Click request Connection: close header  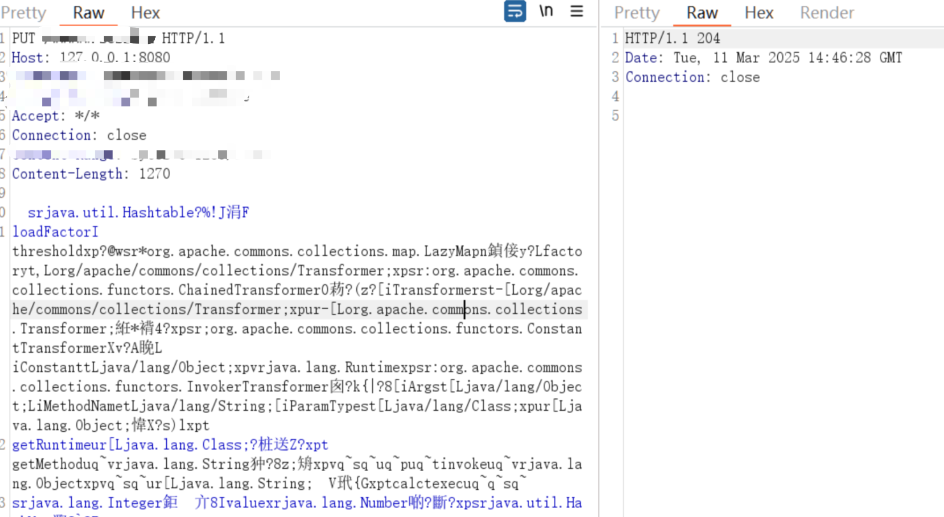tap(79, 135)
